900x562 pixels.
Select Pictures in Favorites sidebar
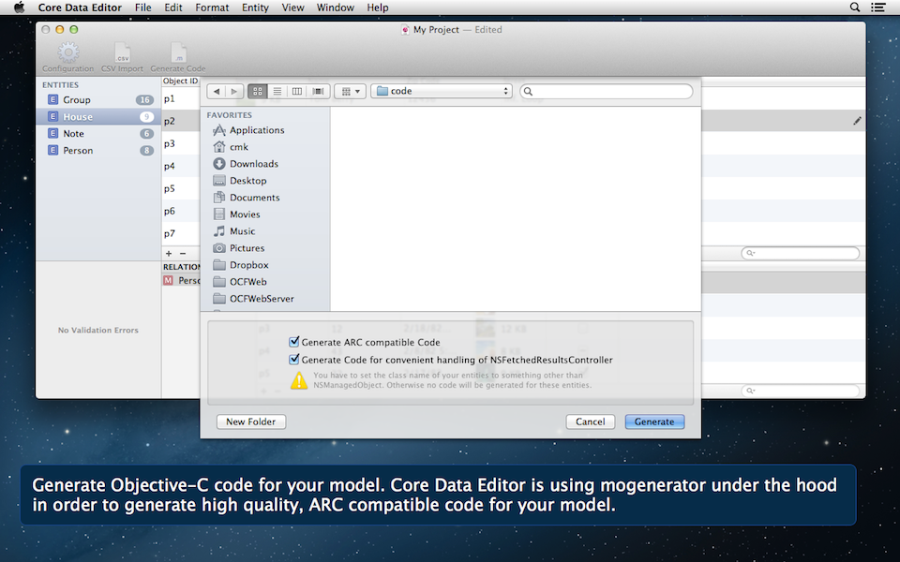click(239, 247)
